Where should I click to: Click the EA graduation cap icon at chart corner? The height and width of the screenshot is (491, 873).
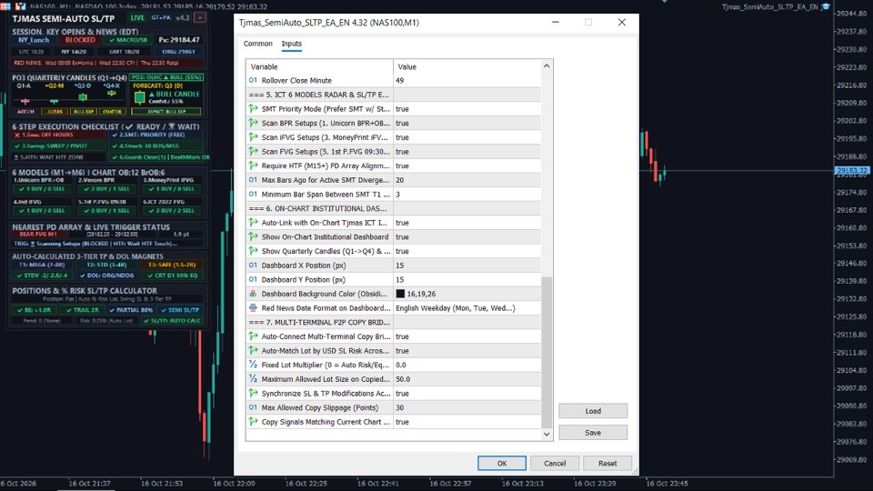coord(826,6)
